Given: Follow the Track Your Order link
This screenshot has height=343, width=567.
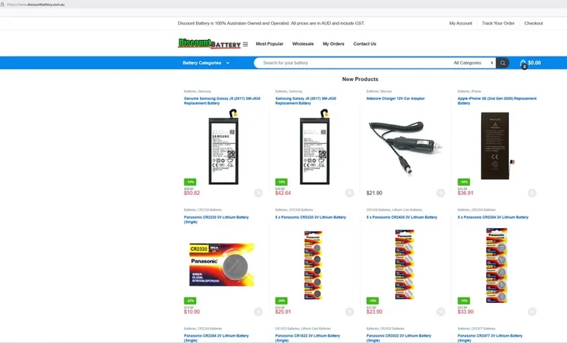Looking at the screenshot, I should click(498, 24).
